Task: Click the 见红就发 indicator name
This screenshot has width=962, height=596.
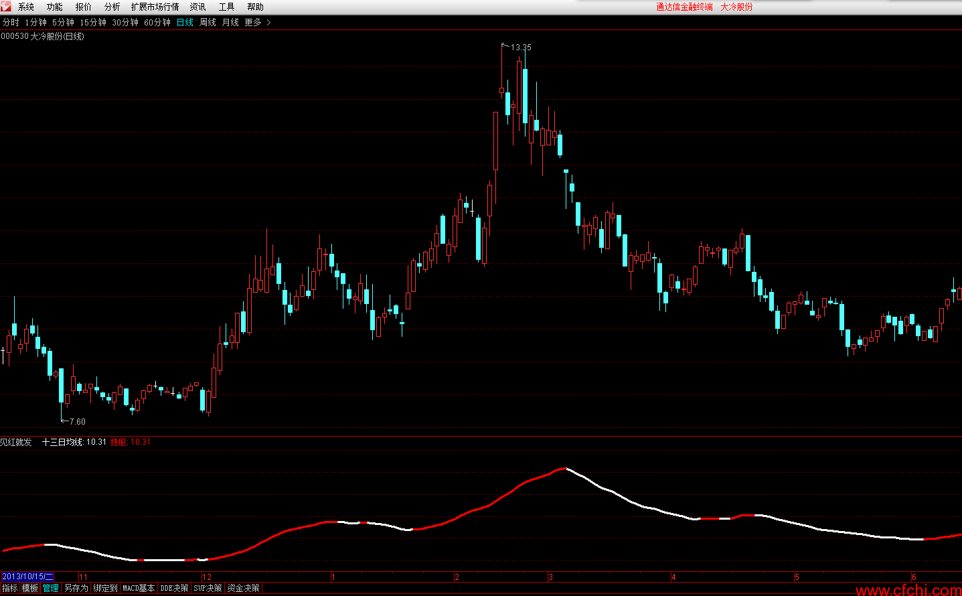Action: point(16,442)
